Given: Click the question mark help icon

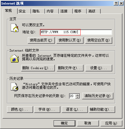Looking at the screenshot, I should pyautogui.click(x=116, y=3).
